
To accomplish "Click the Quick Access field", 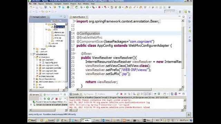I will (170, 11).
